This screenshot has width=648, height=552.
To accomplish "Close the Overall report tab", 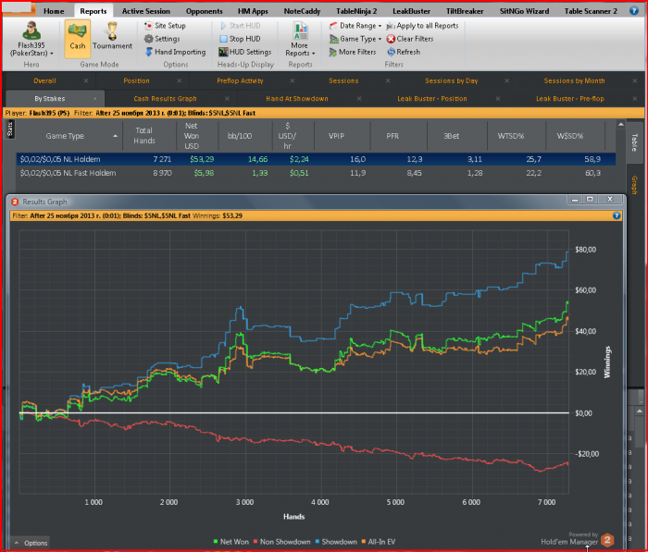I will (86, 81).
